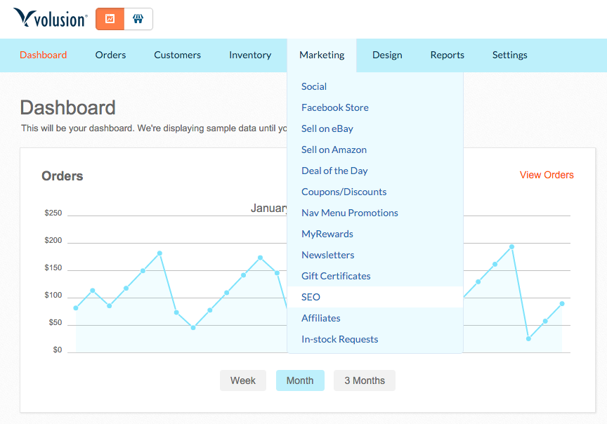Expand the Inventory menu
Image resolution: width=607 pixels, height=424 pixels.
pos(250,55)
